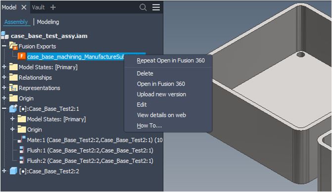Add a new browser panel with plus icon
This screenshot has height=192, width=332.
tap(53, 7)
